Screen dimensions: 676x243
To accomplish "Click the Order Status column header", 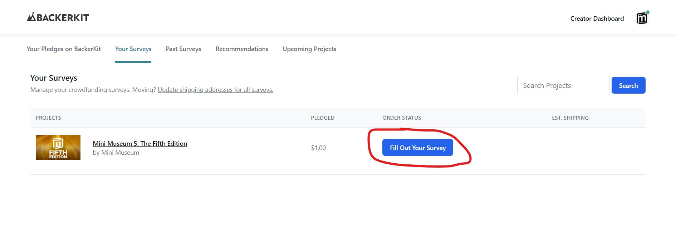I will (x=401, y=118).
